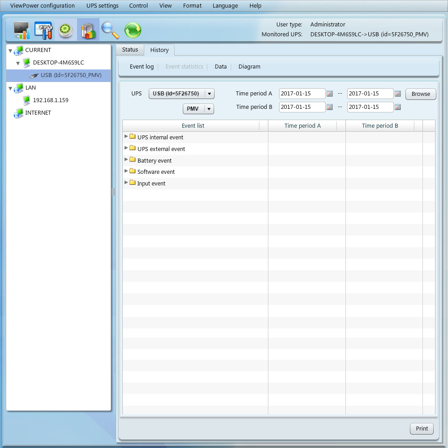This screenshot has width=448, height=448.
Task: Click Time period A end date field
Action: 370,94
